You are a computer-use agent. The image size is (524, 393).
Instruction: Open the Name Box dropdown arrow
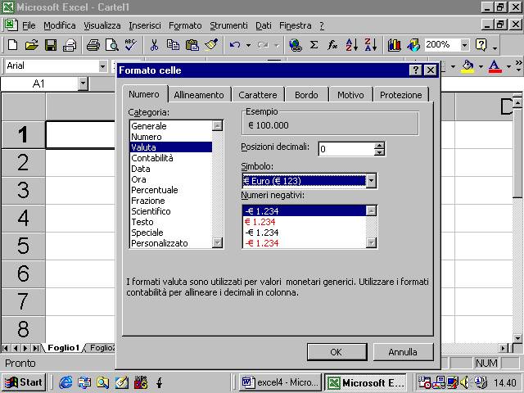click(84, 84)
